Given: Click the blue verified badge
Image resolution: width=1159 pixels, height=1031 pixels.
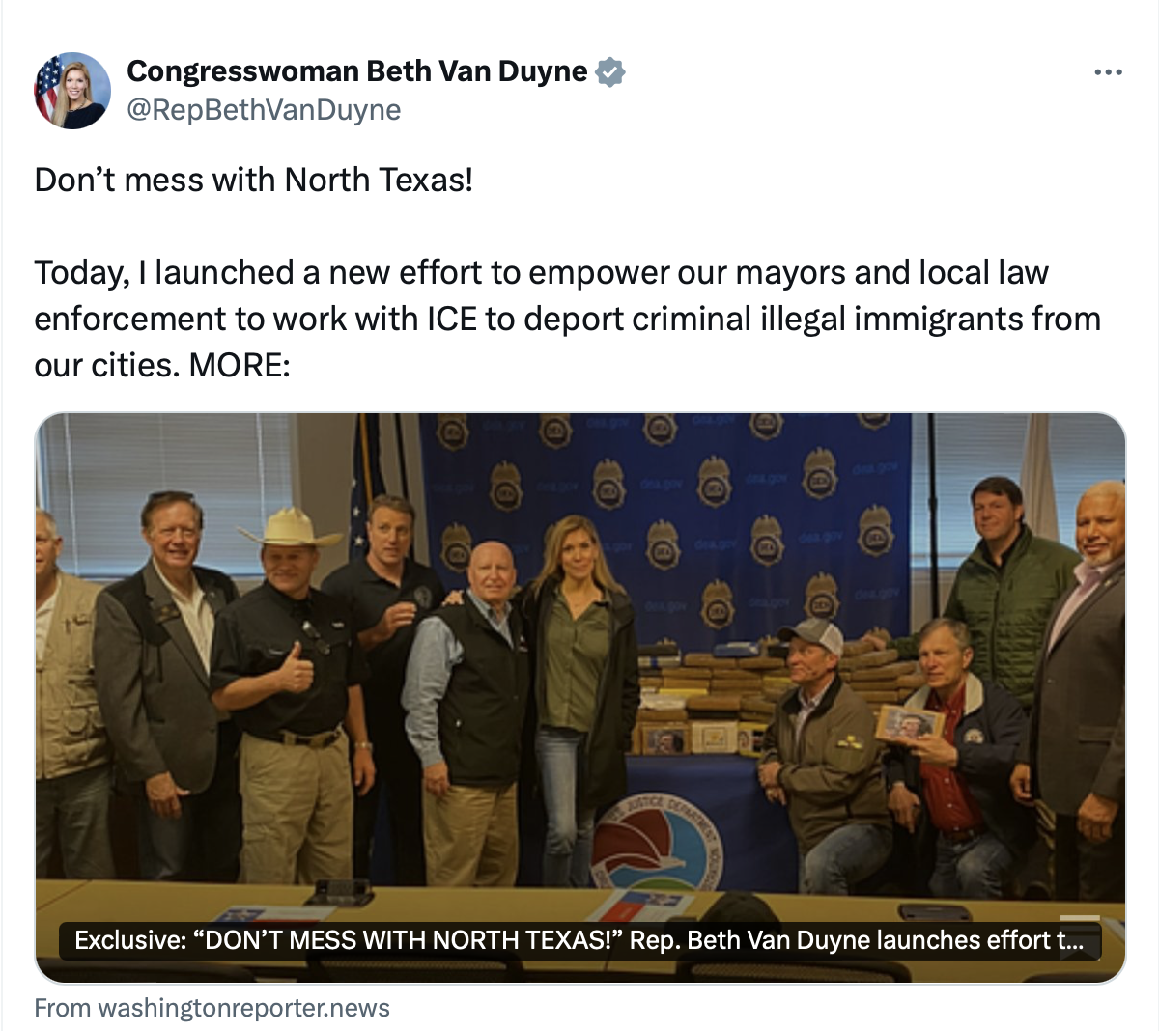Looking at the screenshot, I should point(609,71).
